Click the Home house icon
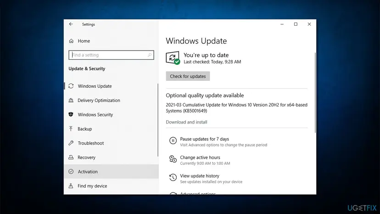The height and width of the screenshot is (214, 380). click(71, 41)
